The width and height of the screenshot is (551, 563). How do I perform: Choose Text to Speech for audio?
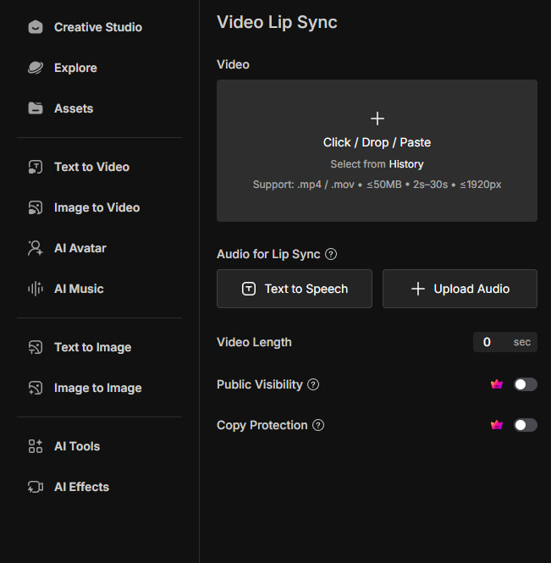[295, 289]
